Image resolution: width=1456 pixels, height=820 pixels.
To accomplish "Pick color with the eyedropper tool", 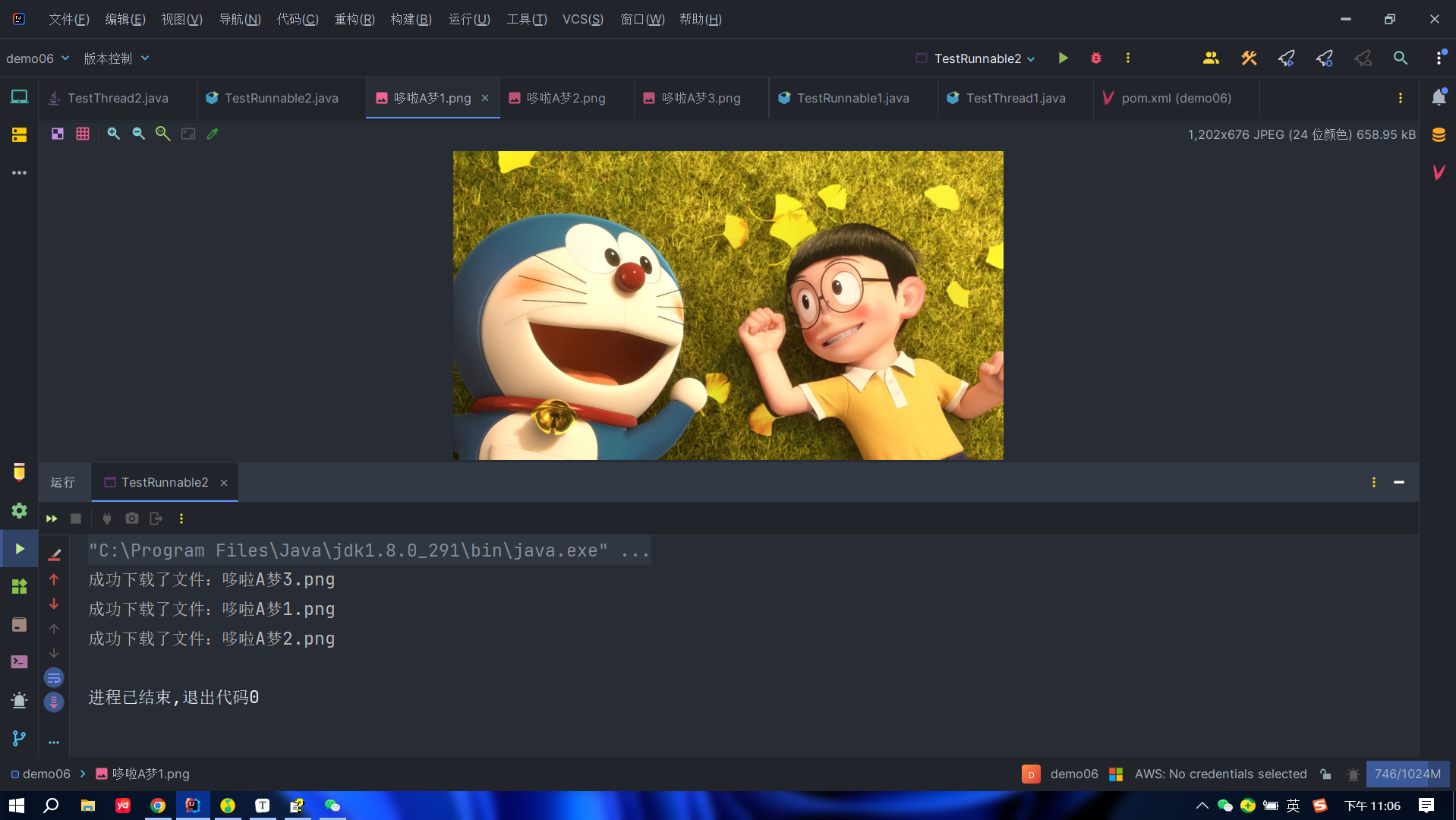I will [213, 134].
